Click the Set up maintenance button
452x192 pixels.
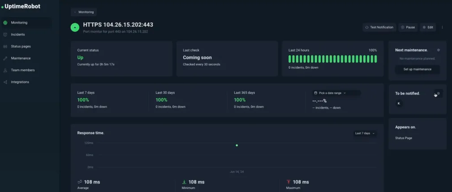[417, 69]
